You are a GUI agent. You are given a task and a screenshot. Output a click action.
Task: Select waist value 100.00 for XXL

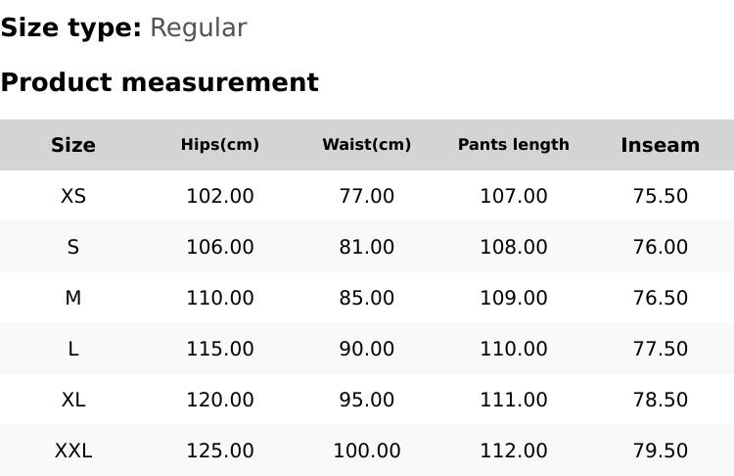(367, 451)
